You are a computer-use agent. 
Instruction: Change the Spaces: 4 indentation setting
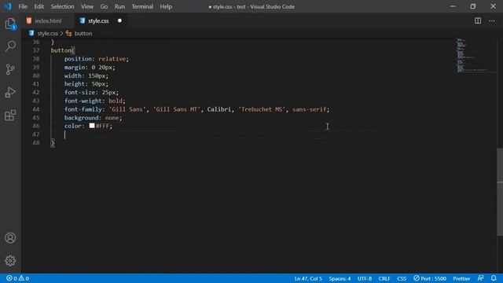[x=340, y=278]
